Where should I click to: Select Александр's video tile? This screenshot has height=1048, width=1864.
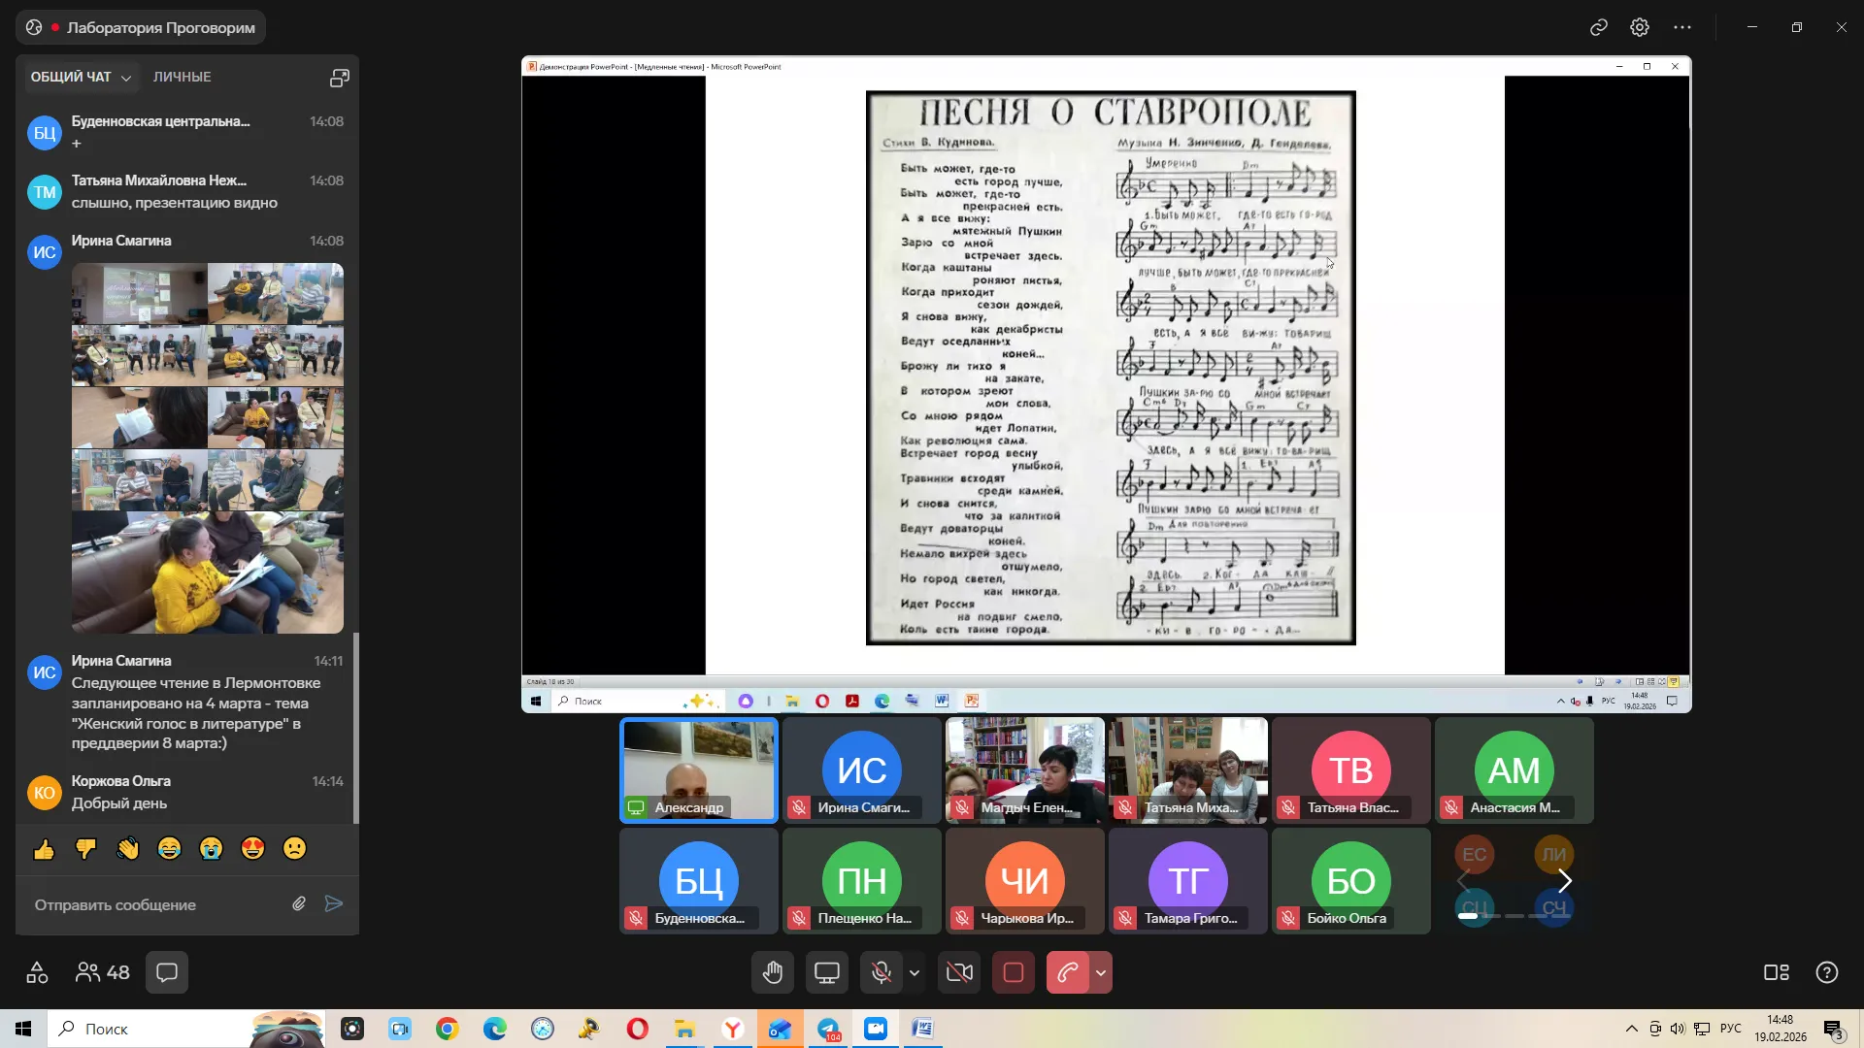(x=699, y=770)
